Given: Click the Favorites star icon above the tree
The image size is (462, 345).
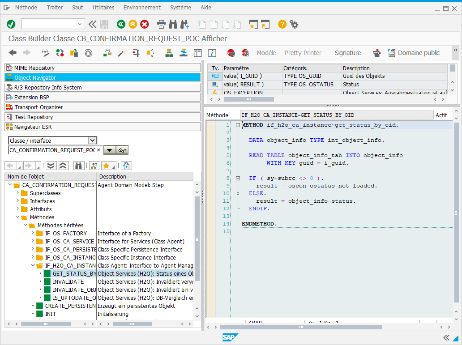Looking at the screenshot, I should (108, 166).
